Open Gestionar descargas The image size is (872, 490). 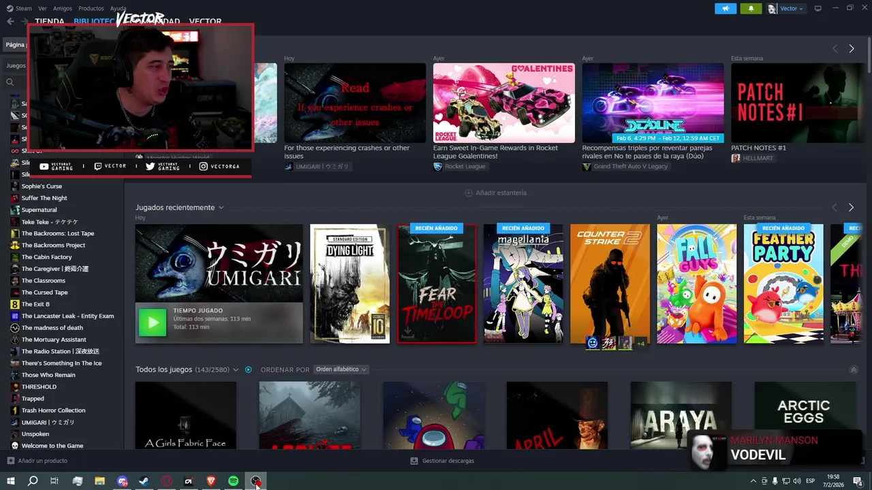[x=442, y=461]
